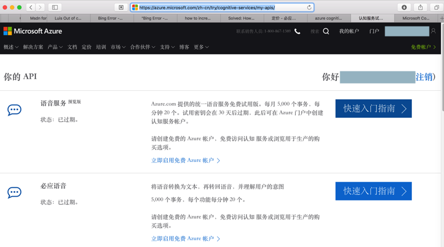444x247 pixels.
Task: Expand the 合作伙伴 menu
Action: [143, 47]
